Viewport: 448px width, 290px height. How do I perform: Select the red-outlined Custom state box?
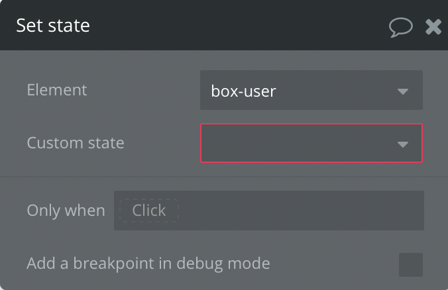click(x=311, y=143)
